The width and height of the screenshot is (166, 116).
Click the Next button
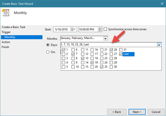(x=137, y=112)
